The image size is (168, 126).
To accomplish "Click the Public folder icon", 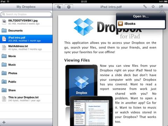I will tap(4, 82).
